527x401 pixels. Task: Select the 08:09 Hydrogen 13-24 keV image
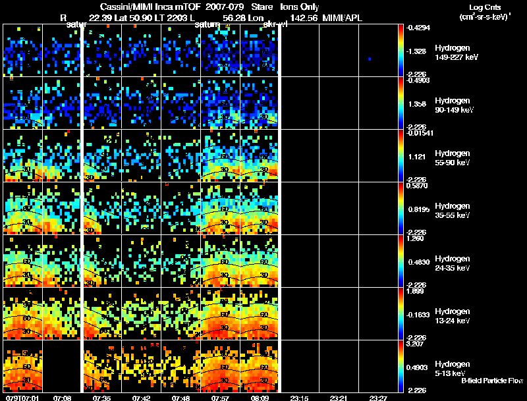click(x=260, y=313)
